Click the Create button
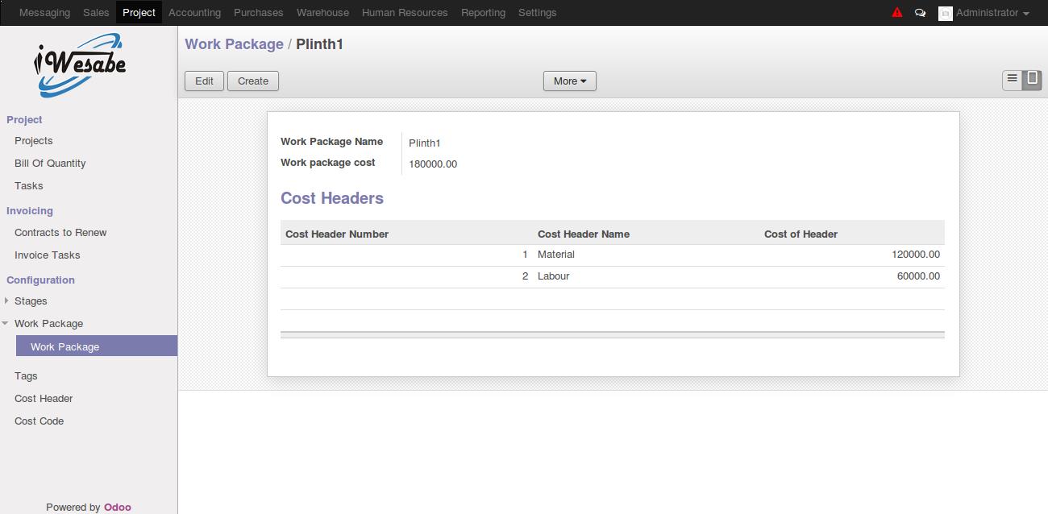This screenshot has height=514, width=1048. click(x=253, y=81)
